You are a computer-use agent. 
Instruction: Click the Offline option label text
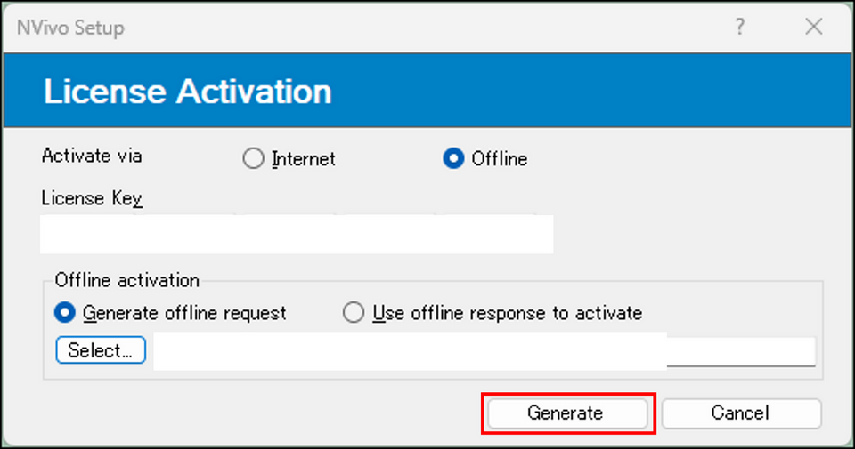500,159
